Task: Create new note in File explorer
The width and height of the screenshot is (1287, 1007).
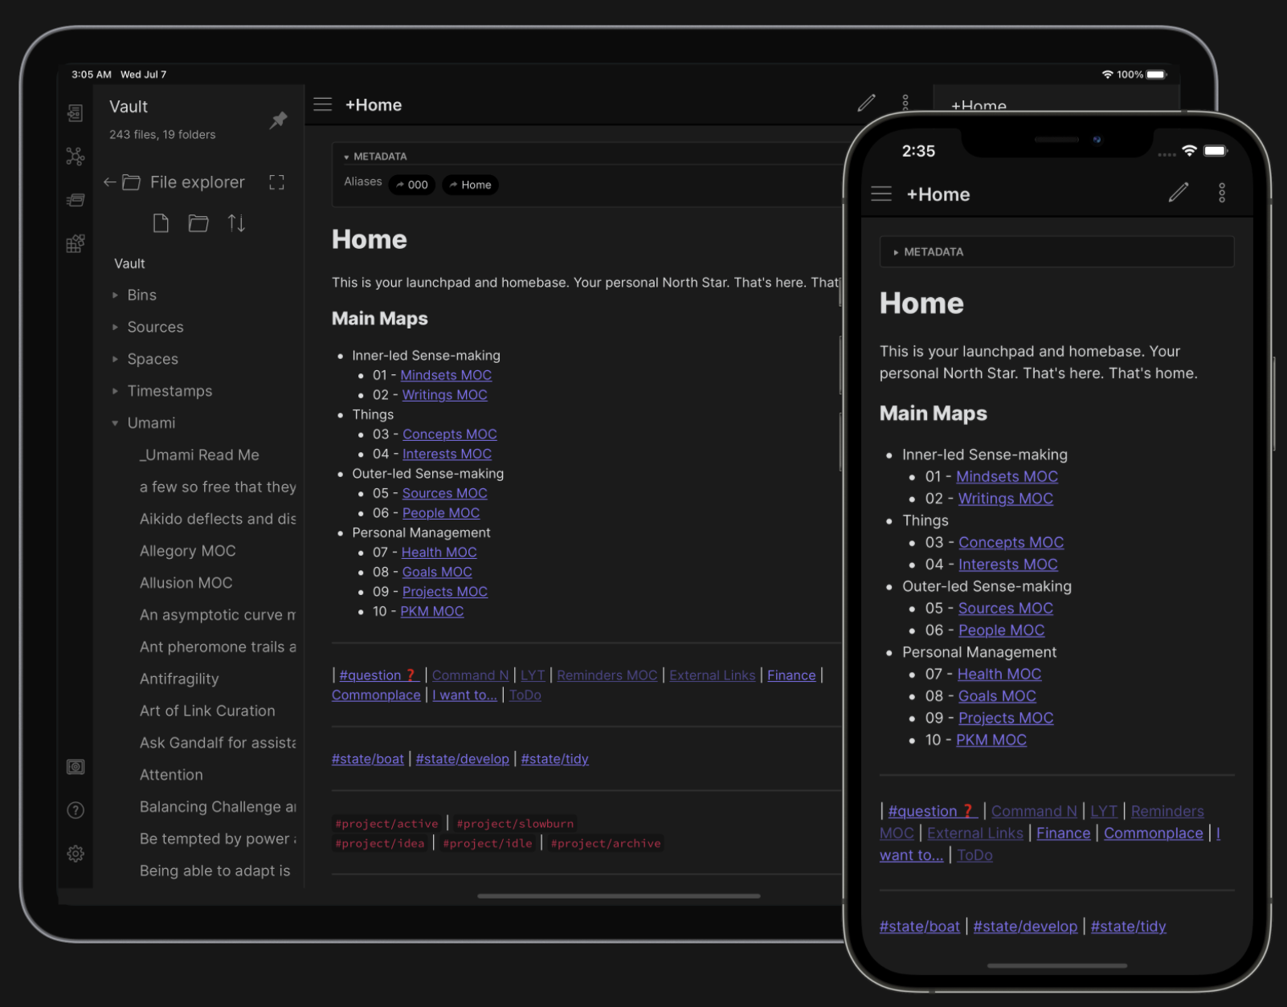Action: coord(161,223)
